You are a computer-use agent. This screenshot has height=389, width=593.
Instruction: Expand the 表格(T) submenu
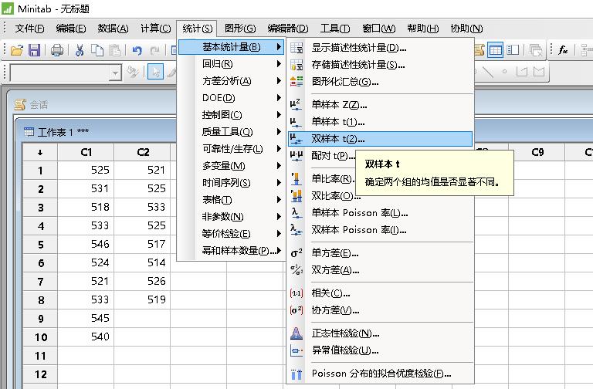231,200
